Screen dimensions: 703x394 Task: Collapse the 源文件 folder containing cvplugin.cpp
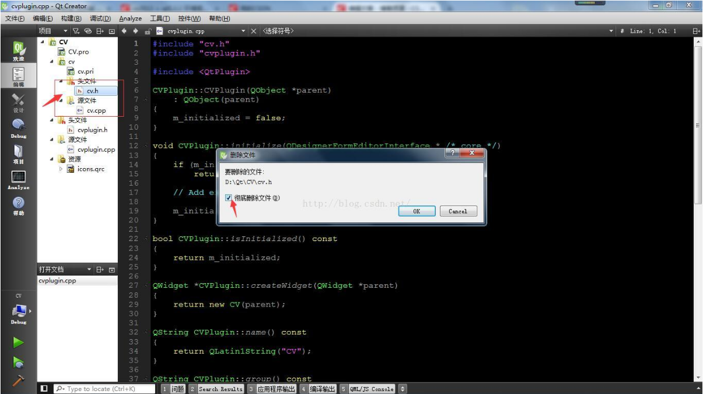tap(52, 139)
